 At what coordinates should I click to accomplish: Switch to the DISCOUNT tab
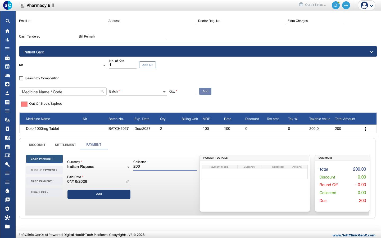(37, 145)
